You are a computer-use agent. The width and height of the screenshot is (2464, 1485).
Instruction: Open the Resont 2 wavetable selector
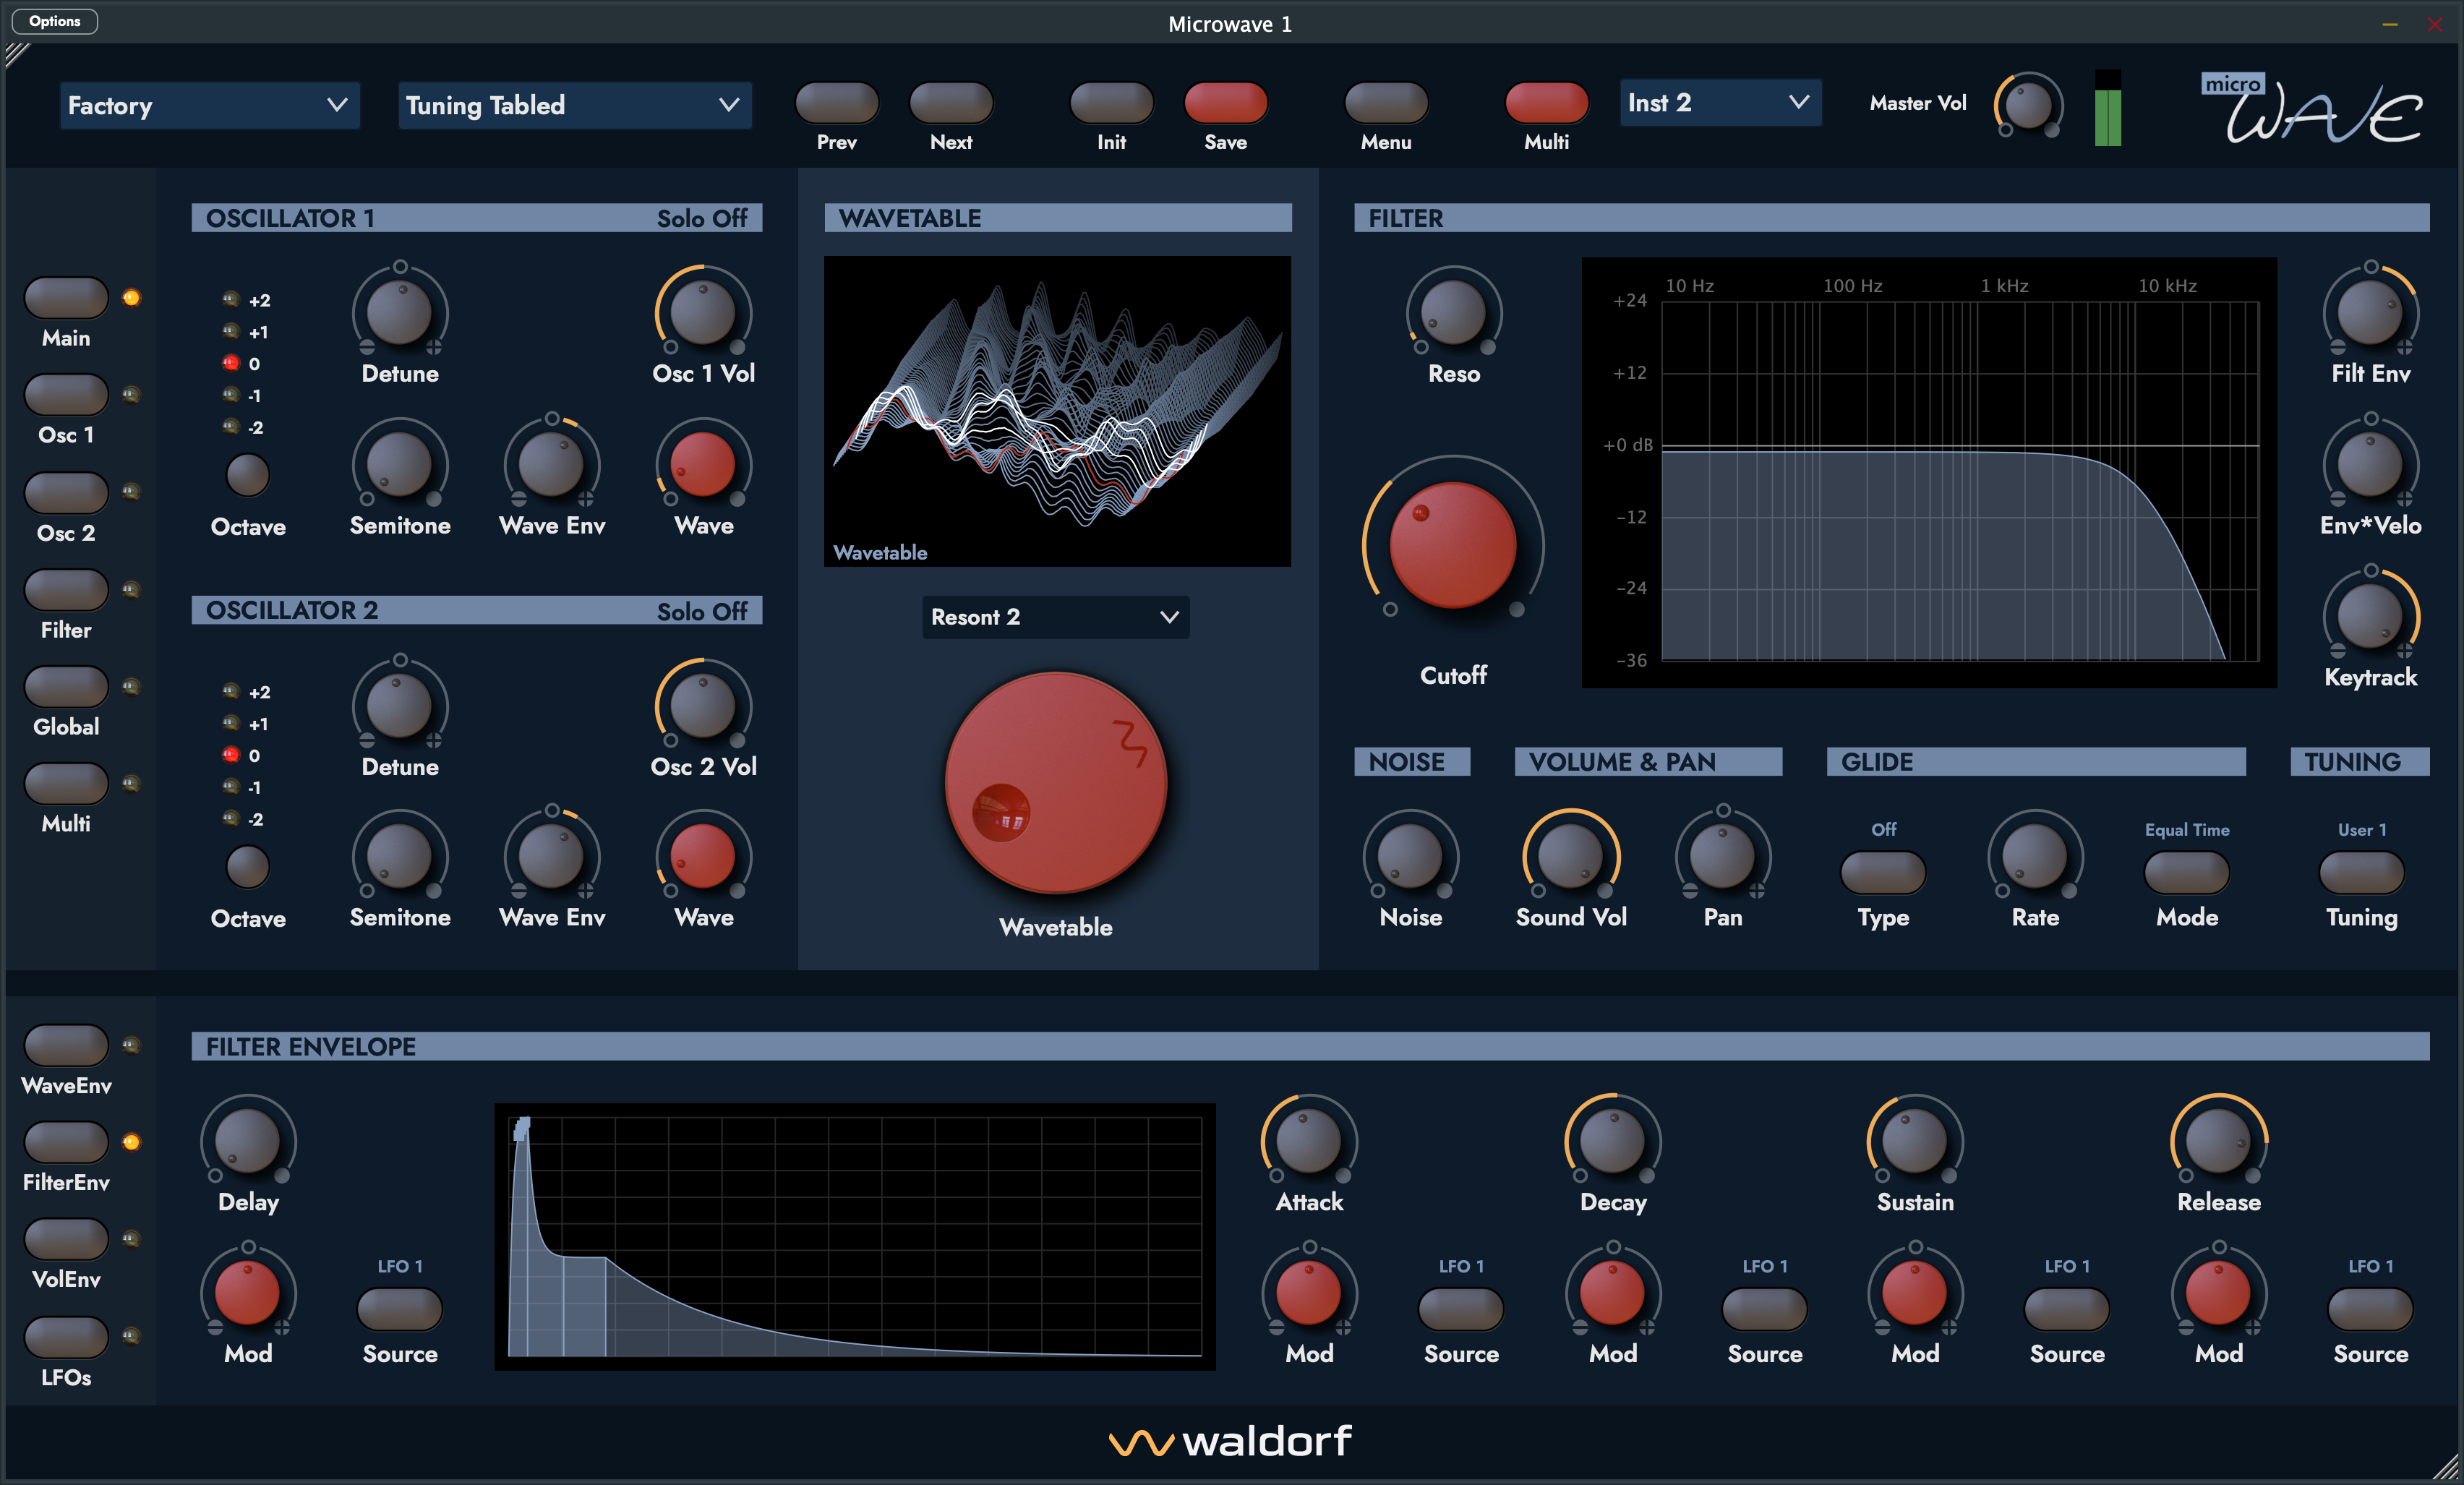coord(1055,617)
